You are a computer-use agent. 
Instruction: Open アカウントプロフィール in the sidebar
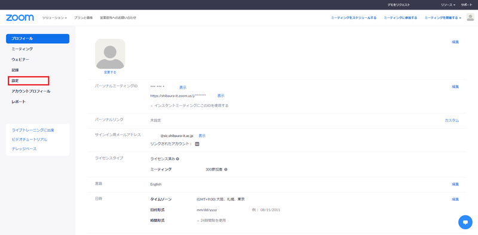(x=31, y=91)
